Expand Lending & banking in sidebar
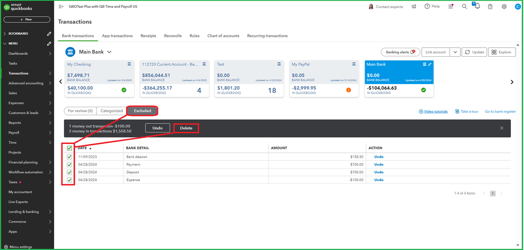The height and width of the screenshot is (250, 524). click(50, 212)
